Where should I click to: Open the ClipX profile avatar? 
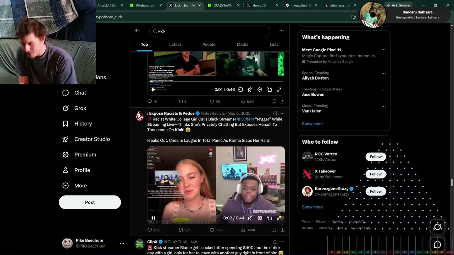(139, 244)
